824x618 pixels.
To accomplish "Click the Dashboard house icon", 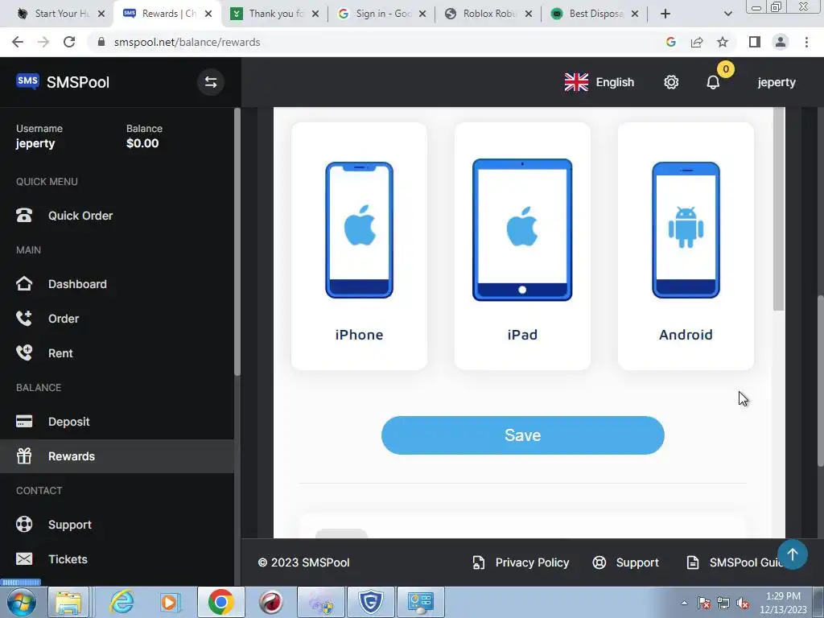I will [24, 284].
